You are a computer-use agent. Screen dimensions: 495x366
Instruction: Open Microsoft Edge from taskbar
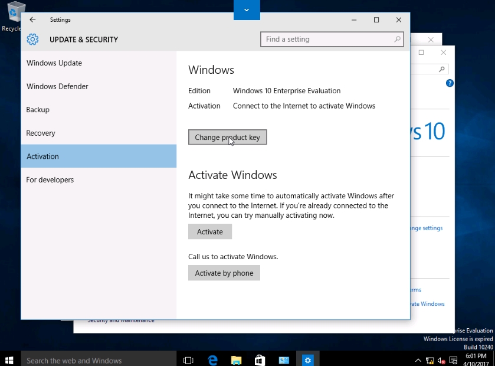[213, 360]
